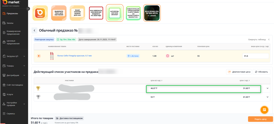Image resolution: width=274 pixels, height=124 pixels.
Task: Expand the Загрузка ЦП sidebar section
Action: click(x=24, y=56)
